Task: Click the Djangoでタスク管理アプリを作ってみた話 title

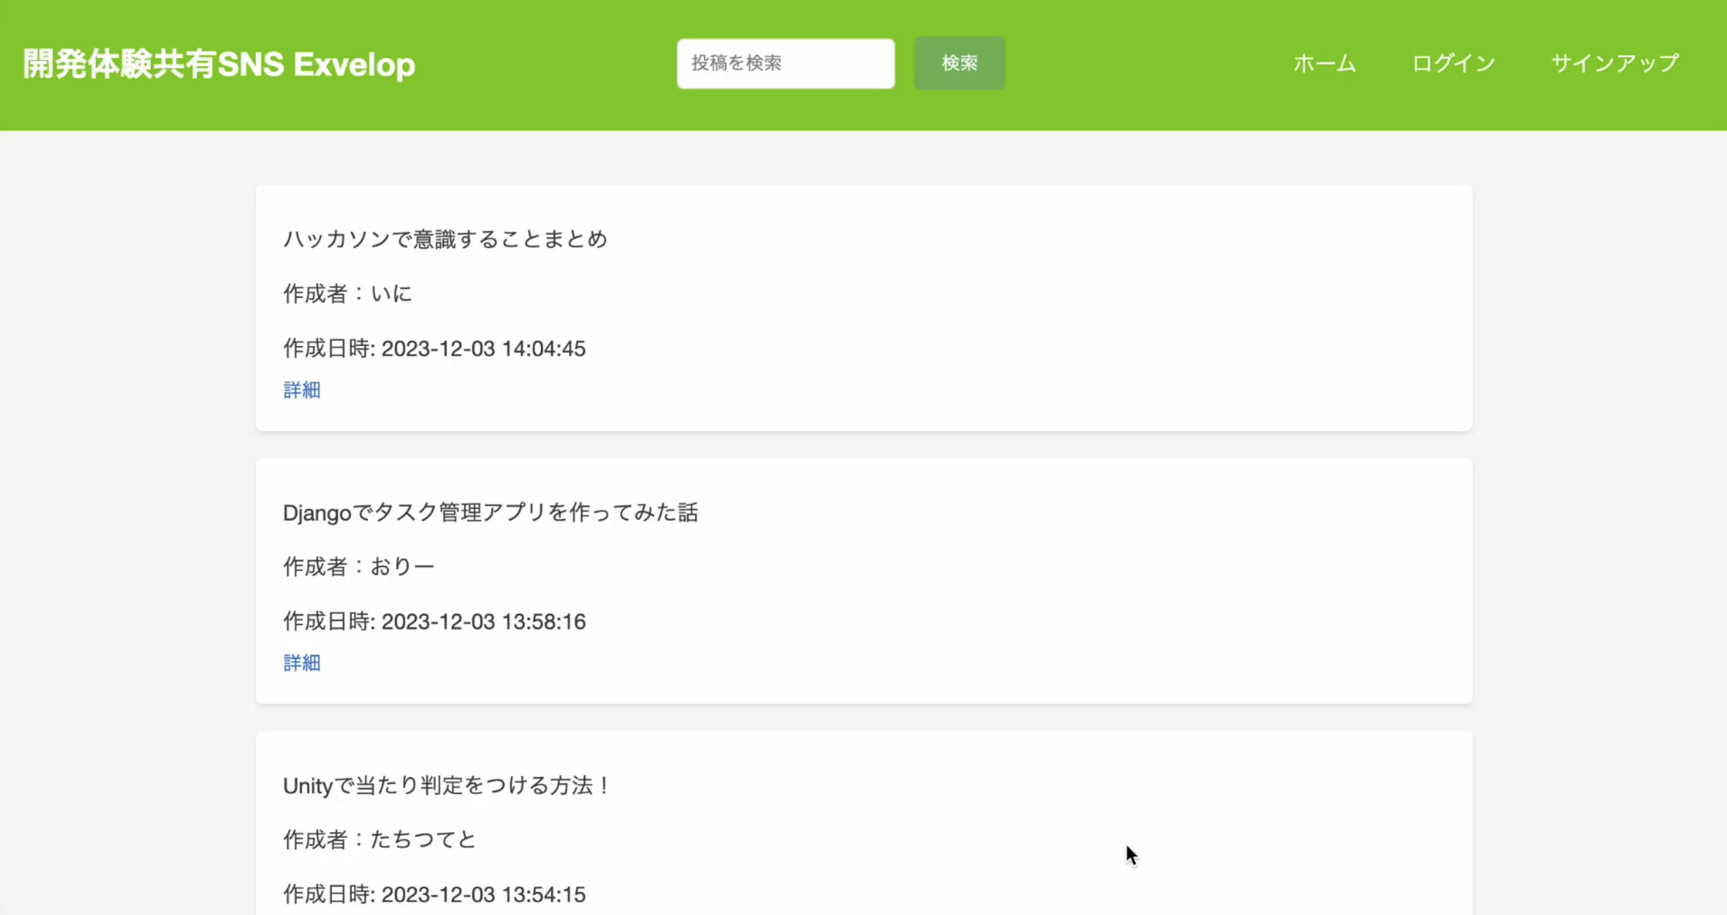Action: pos(490,512)
